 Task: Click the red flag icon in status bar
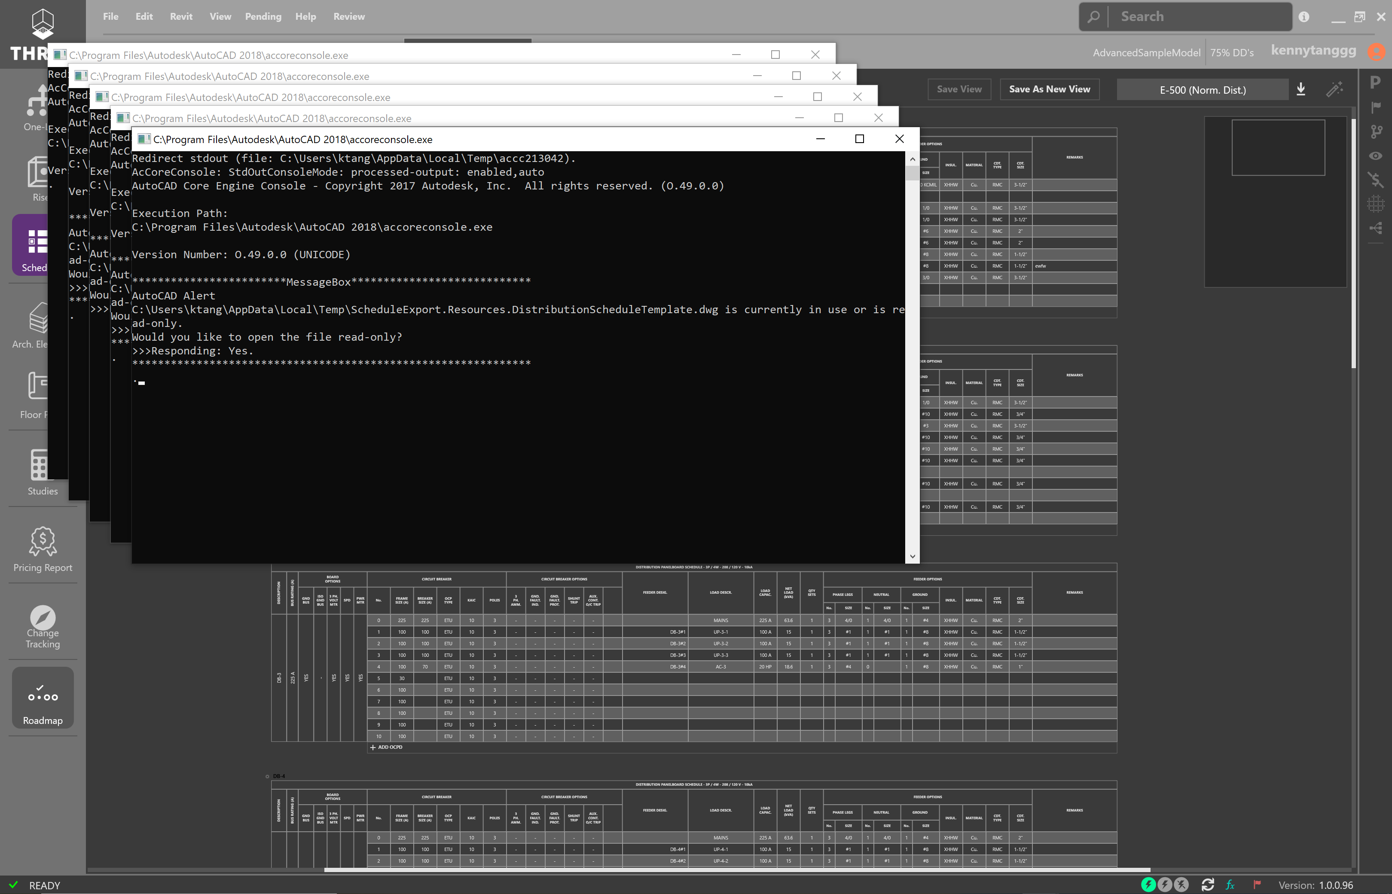pos(1257,884)
